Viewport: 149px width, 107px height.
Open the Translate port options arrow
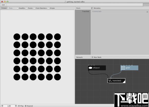tap(147, 12)
